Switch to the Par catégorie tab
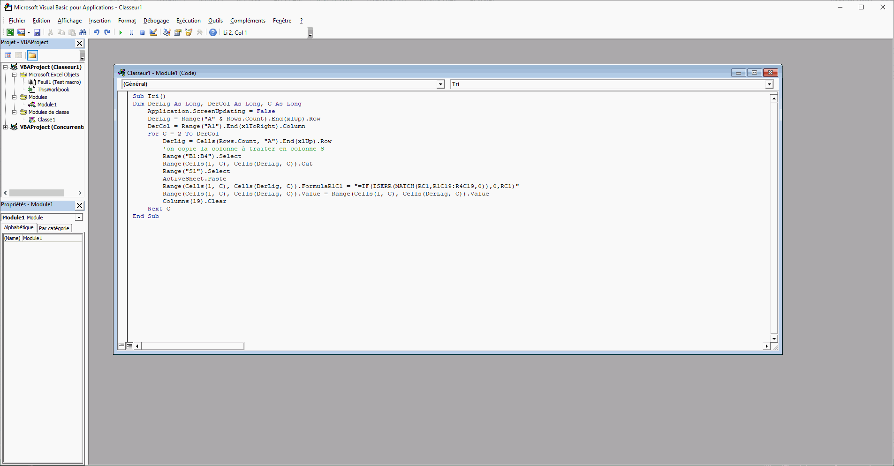The height and width of the screenshot is (466, 894). [54, 228]
